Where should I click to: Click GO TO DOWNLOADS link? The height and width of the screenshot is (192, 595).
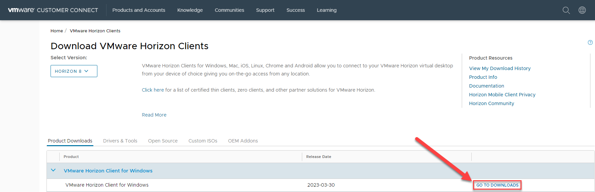coord(497,185)
